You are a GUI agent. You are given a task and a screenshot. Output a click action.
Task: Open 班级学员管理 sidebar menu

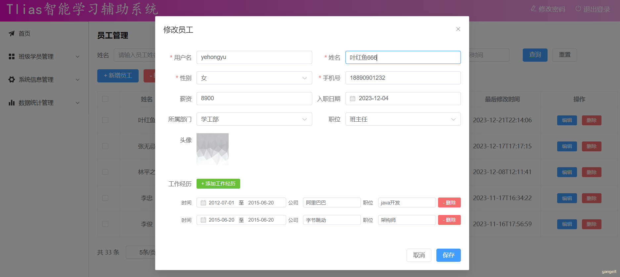44,56
